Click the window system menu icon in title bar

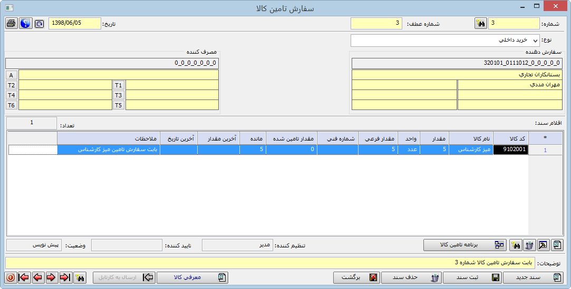(9, 7)
